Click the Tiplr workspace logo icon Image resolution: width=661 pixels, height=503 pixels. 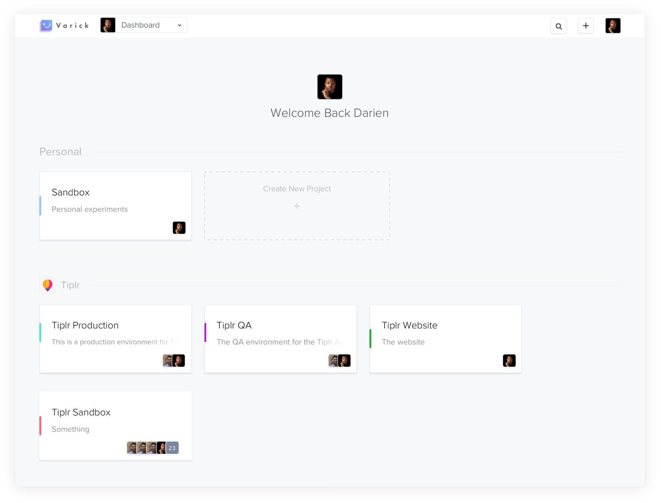[x=47, y=285]
